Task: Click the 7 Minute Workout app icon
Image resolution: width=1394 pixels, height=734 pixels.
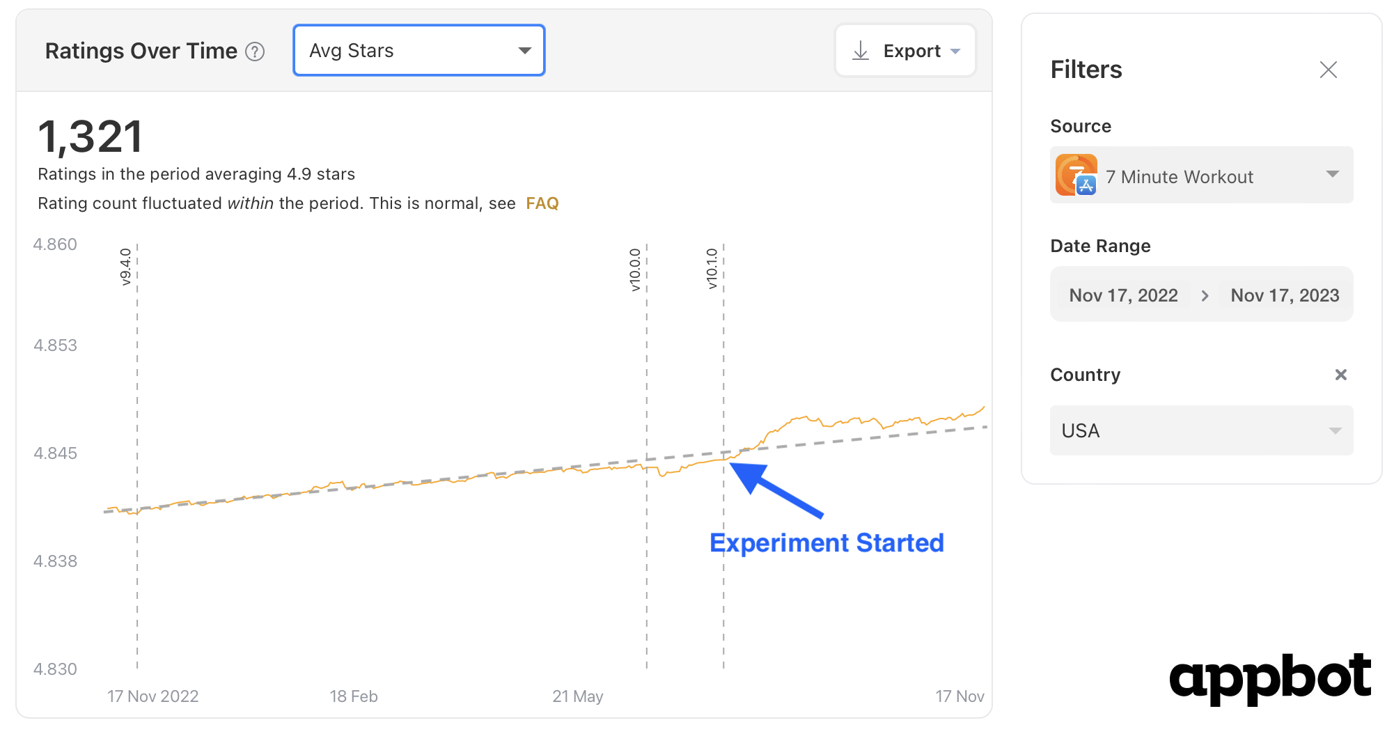Action: point(1076,175)
